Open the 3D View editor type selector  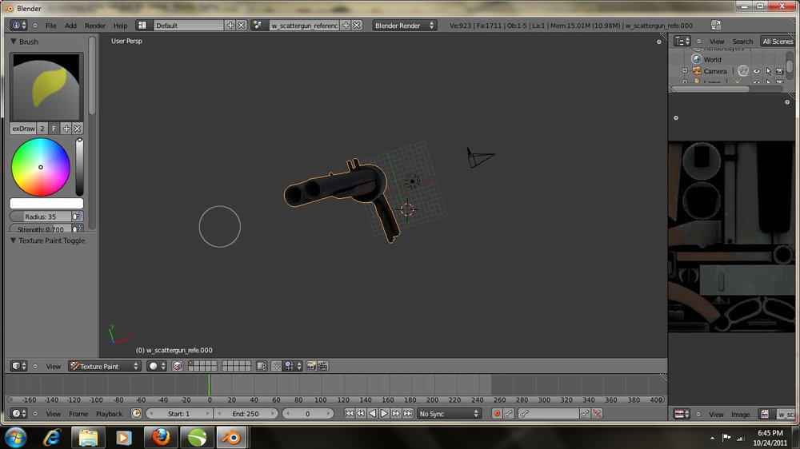pos(19,366)
